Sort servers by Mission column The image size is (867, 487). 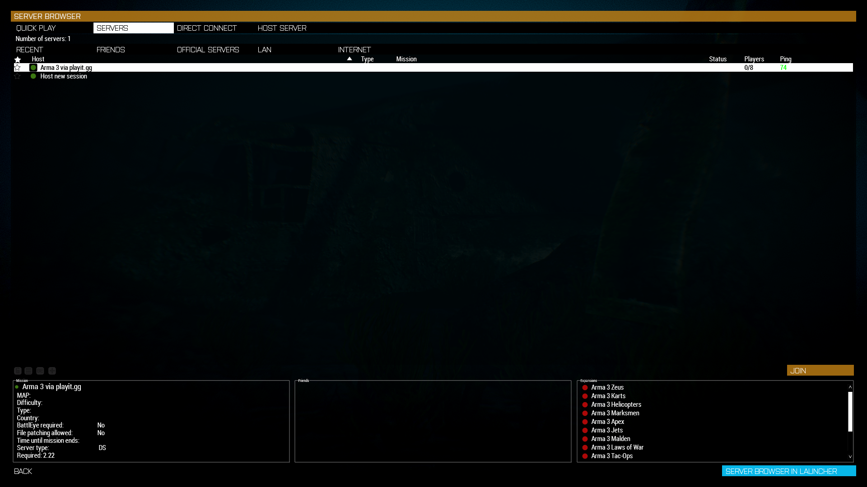click(x=406, y=59)
